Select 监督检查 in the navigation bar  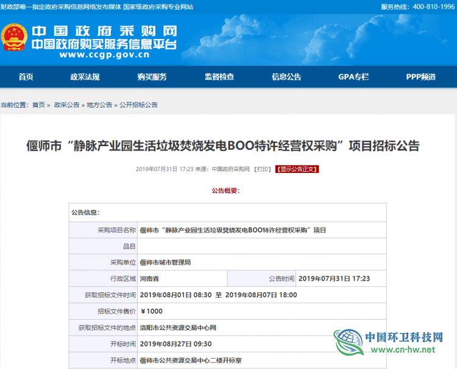pyautogui.click(x=219, y=77)
